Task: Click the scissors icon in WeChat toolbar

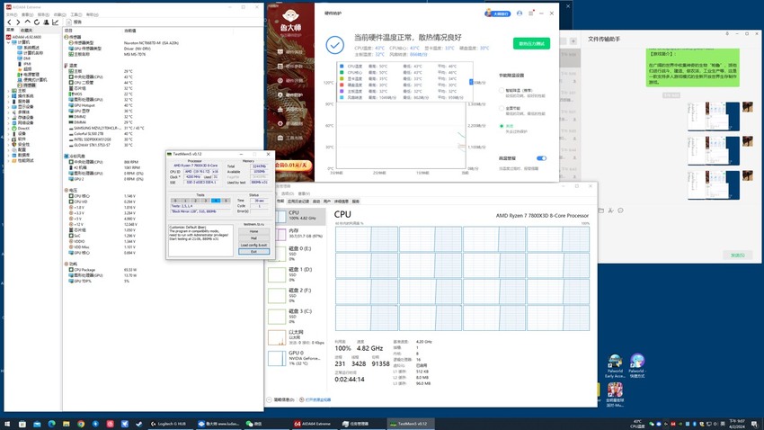Action: 610,211
